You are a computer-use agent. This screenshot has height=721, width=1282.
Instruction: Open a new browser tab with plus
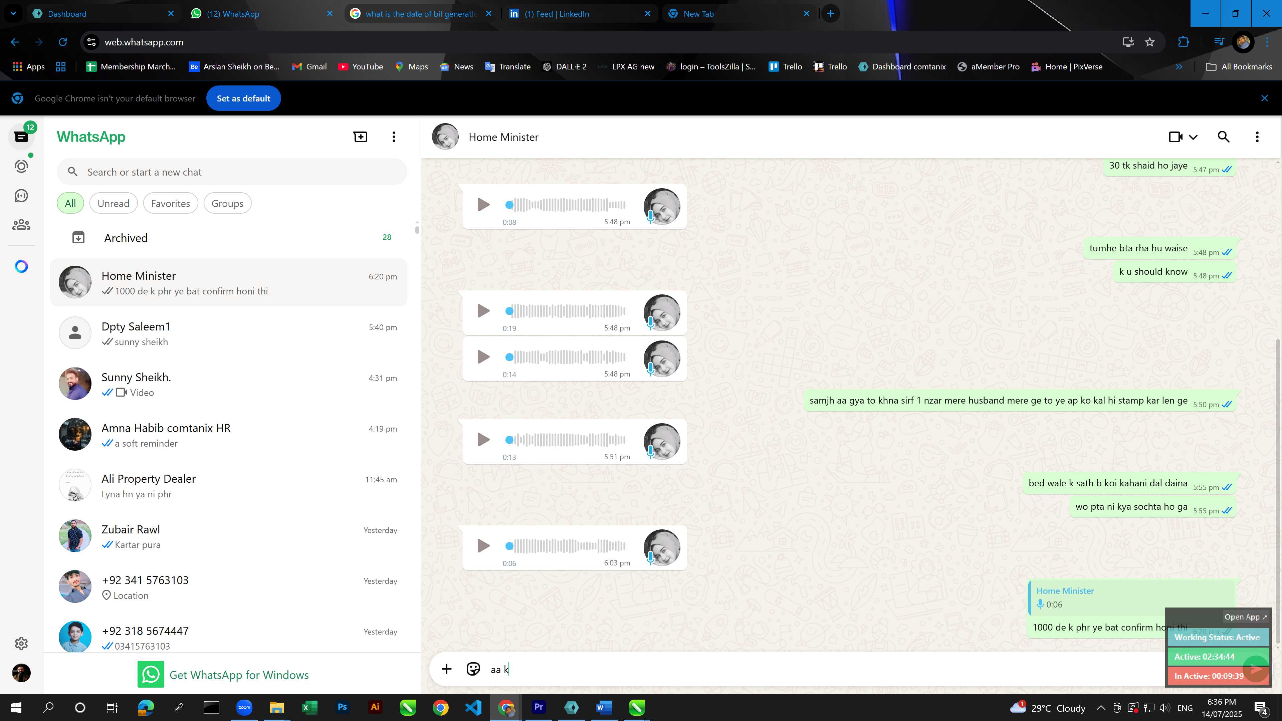830,13
